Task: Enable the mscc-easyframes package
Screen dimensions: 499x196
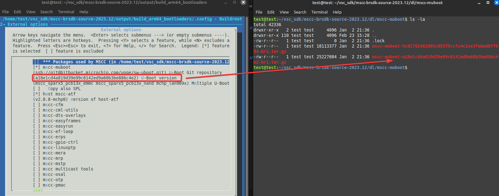Action: coord(37,121)
